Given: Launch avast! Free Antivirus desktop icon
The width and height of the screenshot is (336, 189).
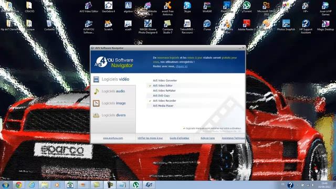Looking at the screenshot, I should [167, 8].
